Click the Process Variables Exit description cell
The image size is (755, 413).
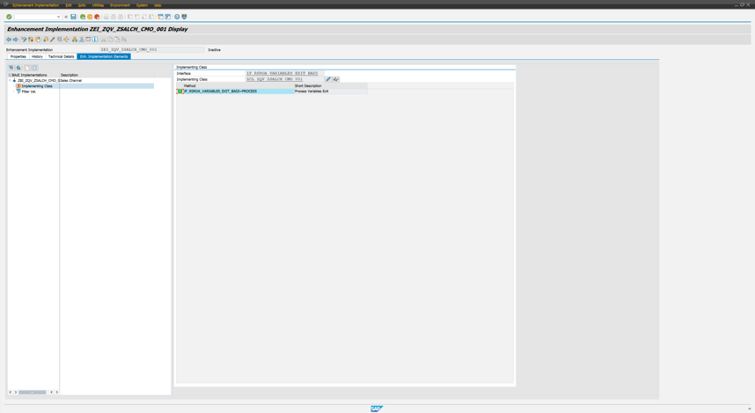(x=330, y=91)
